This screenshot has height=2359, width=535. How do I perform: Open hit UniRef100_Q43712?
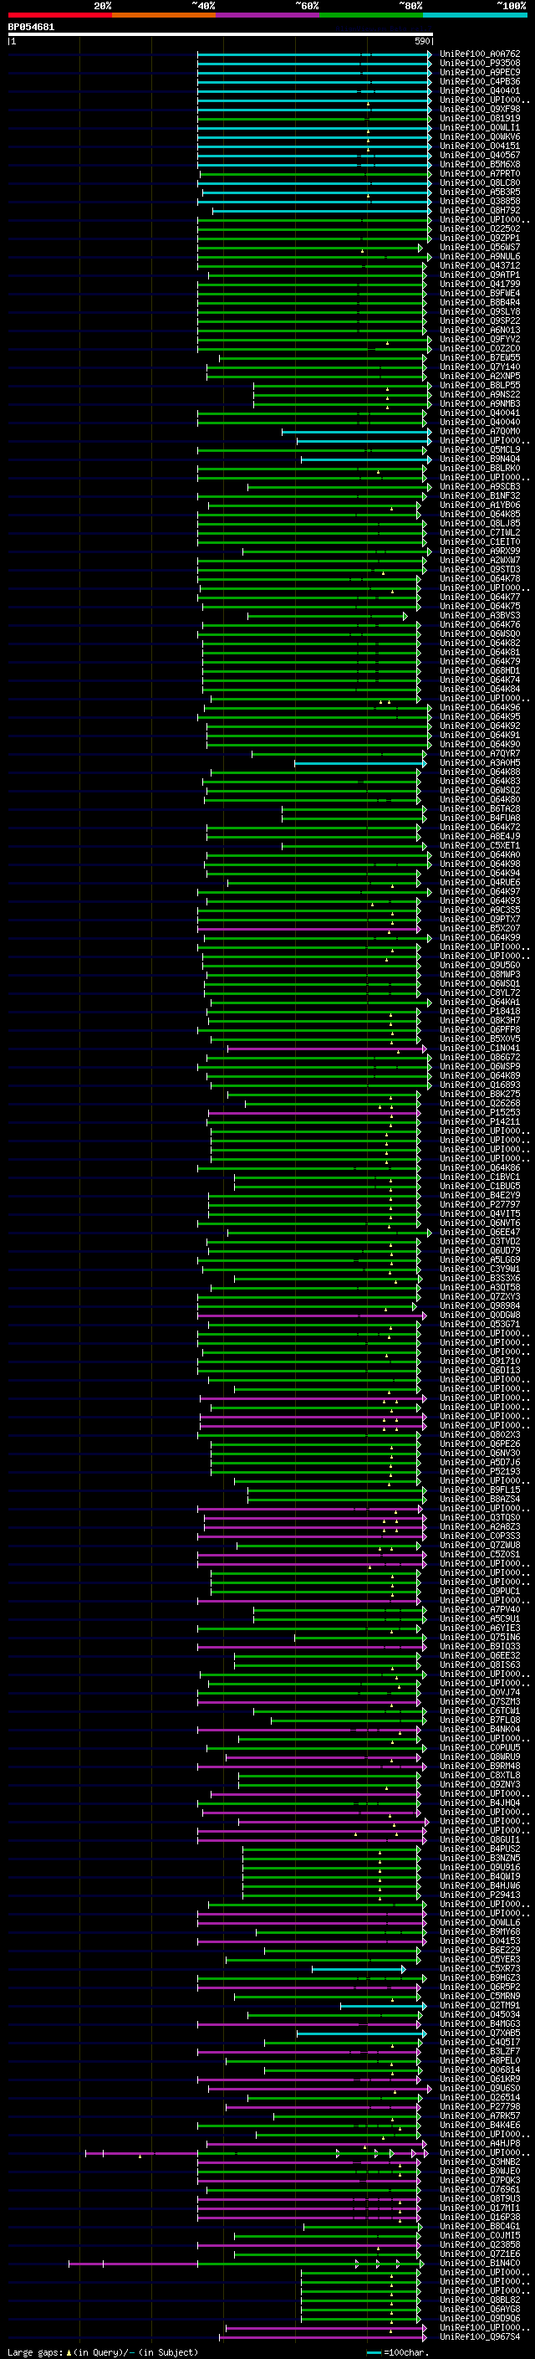point(480,265)
